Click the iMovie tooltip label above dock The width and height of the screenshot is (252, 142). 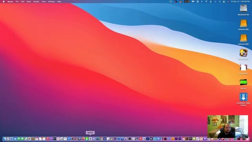click(90, 133)
